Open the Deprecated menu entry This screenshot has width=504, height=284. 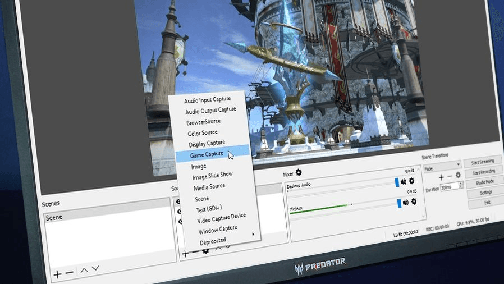[213, 241]
